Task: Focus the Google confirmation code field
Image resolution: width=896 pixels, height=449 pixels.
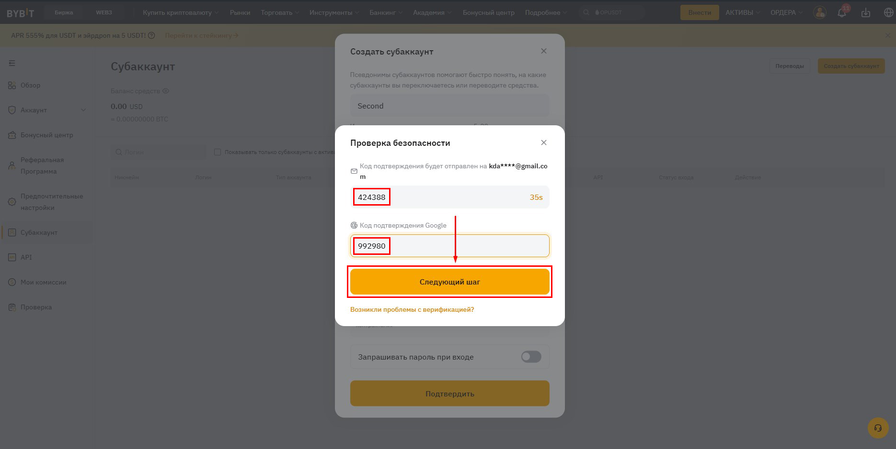Action: tap(449, 246)
